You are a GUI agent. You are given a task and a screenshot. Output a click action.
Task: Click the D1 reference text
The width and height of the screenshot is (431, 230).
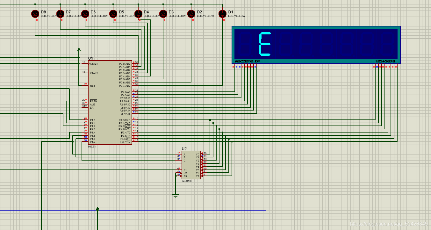pyautogui.click(x=231, y=12)
